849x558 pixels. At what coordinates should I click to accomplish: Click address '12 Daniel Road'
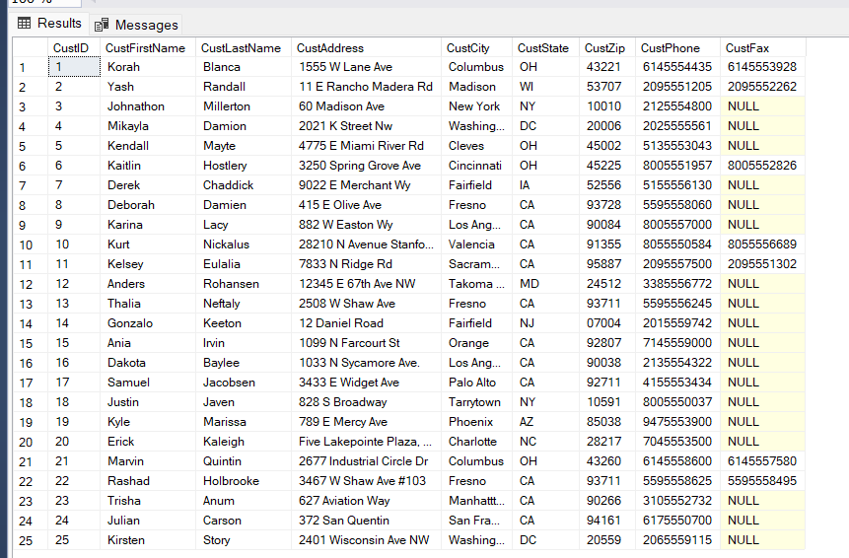(366, 323)
